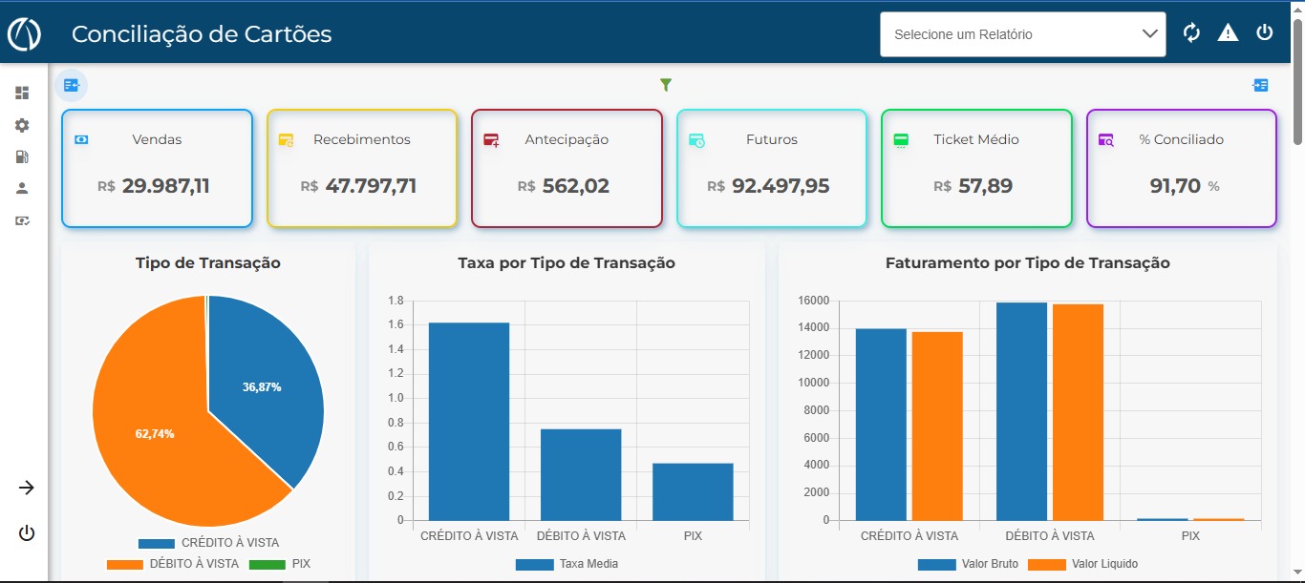Click the Taxa Media legend color swatch
The image size is (1305, 583).
pos(534,564)
